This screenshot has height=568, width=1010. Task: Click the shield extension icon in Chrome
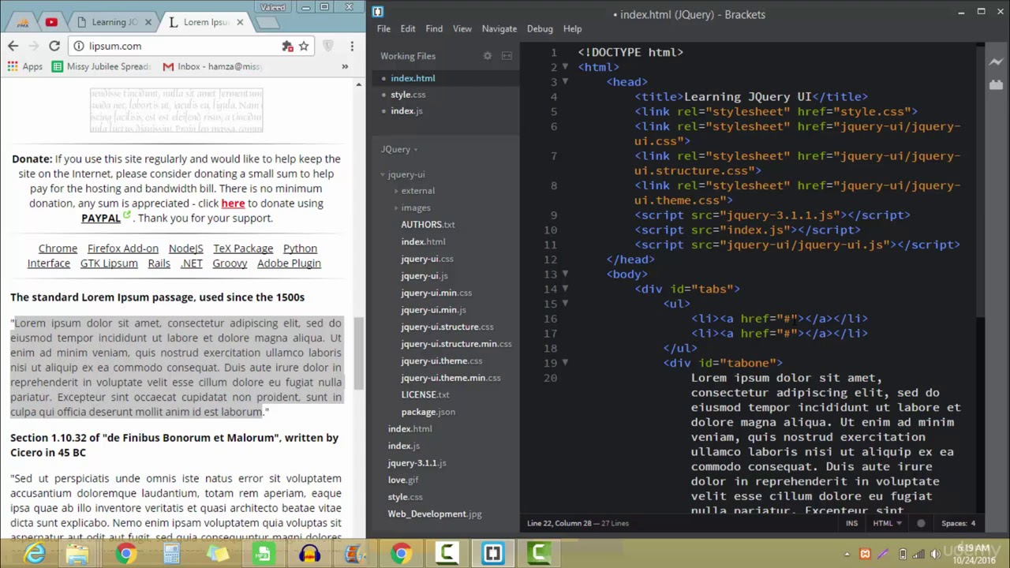coord(328,46)
